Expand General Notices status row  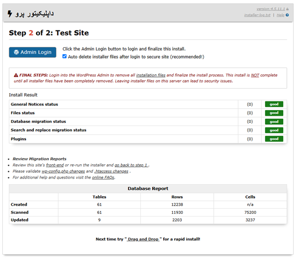148,104
